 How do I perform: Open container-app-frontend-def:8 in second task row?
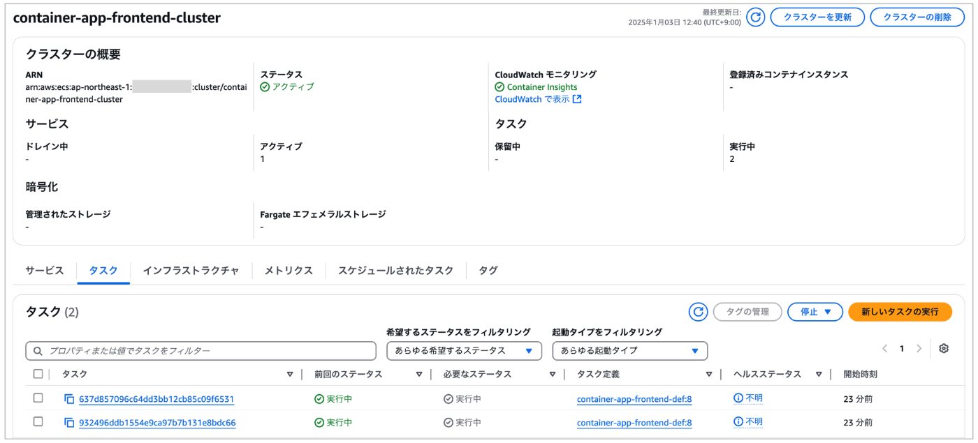click(634, 423)
